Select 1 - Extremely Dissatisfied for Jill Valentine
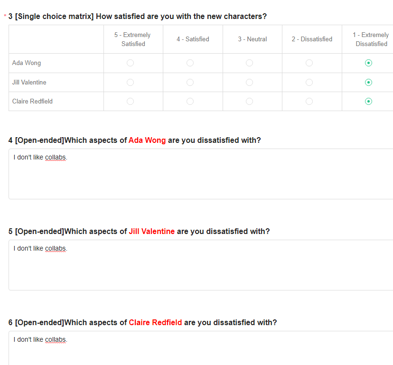The image size is (393, 365). point(368,82)
